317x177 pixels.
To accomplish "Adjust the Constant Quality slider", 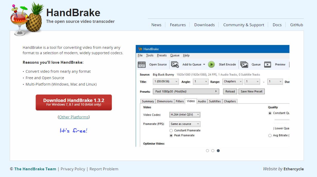I will tap(282, 120).
